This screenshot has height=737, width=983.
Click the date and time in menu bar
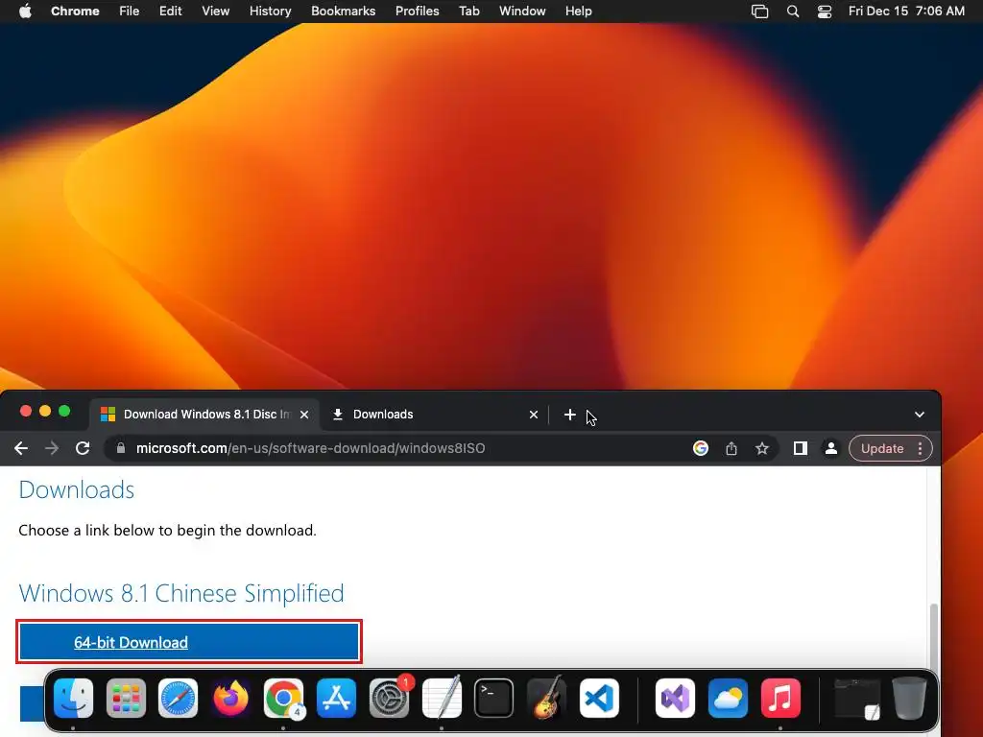(x=906, y=11)
